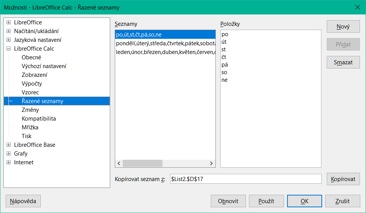The width and height of the screenshot is (366, 213).
Task: Apply changes with Použít button
Action: click(266, 201)
